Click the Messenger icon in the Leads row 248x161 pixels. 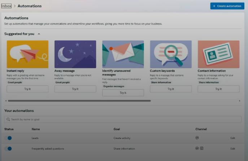click(x=197, y=138)
